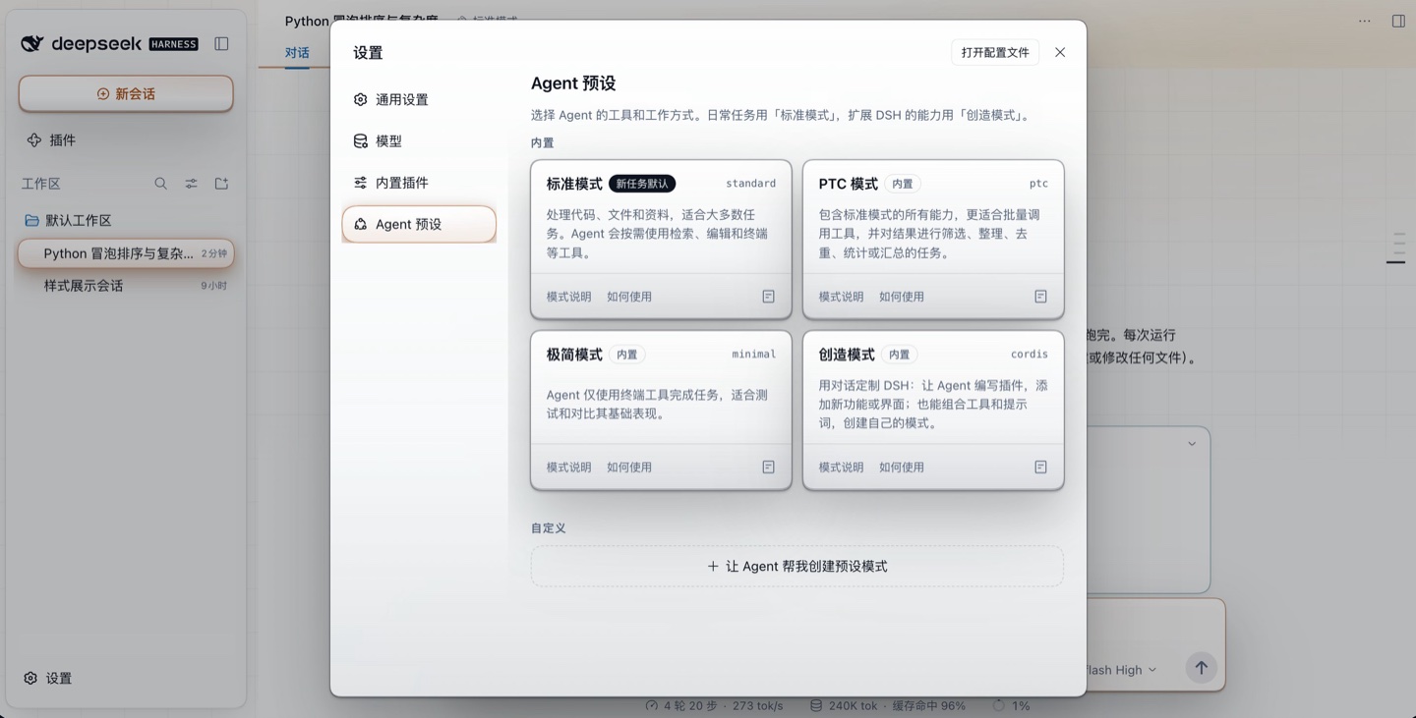Add a new workspace folder icon
The image size is (1416, 718).
[222, 184]
